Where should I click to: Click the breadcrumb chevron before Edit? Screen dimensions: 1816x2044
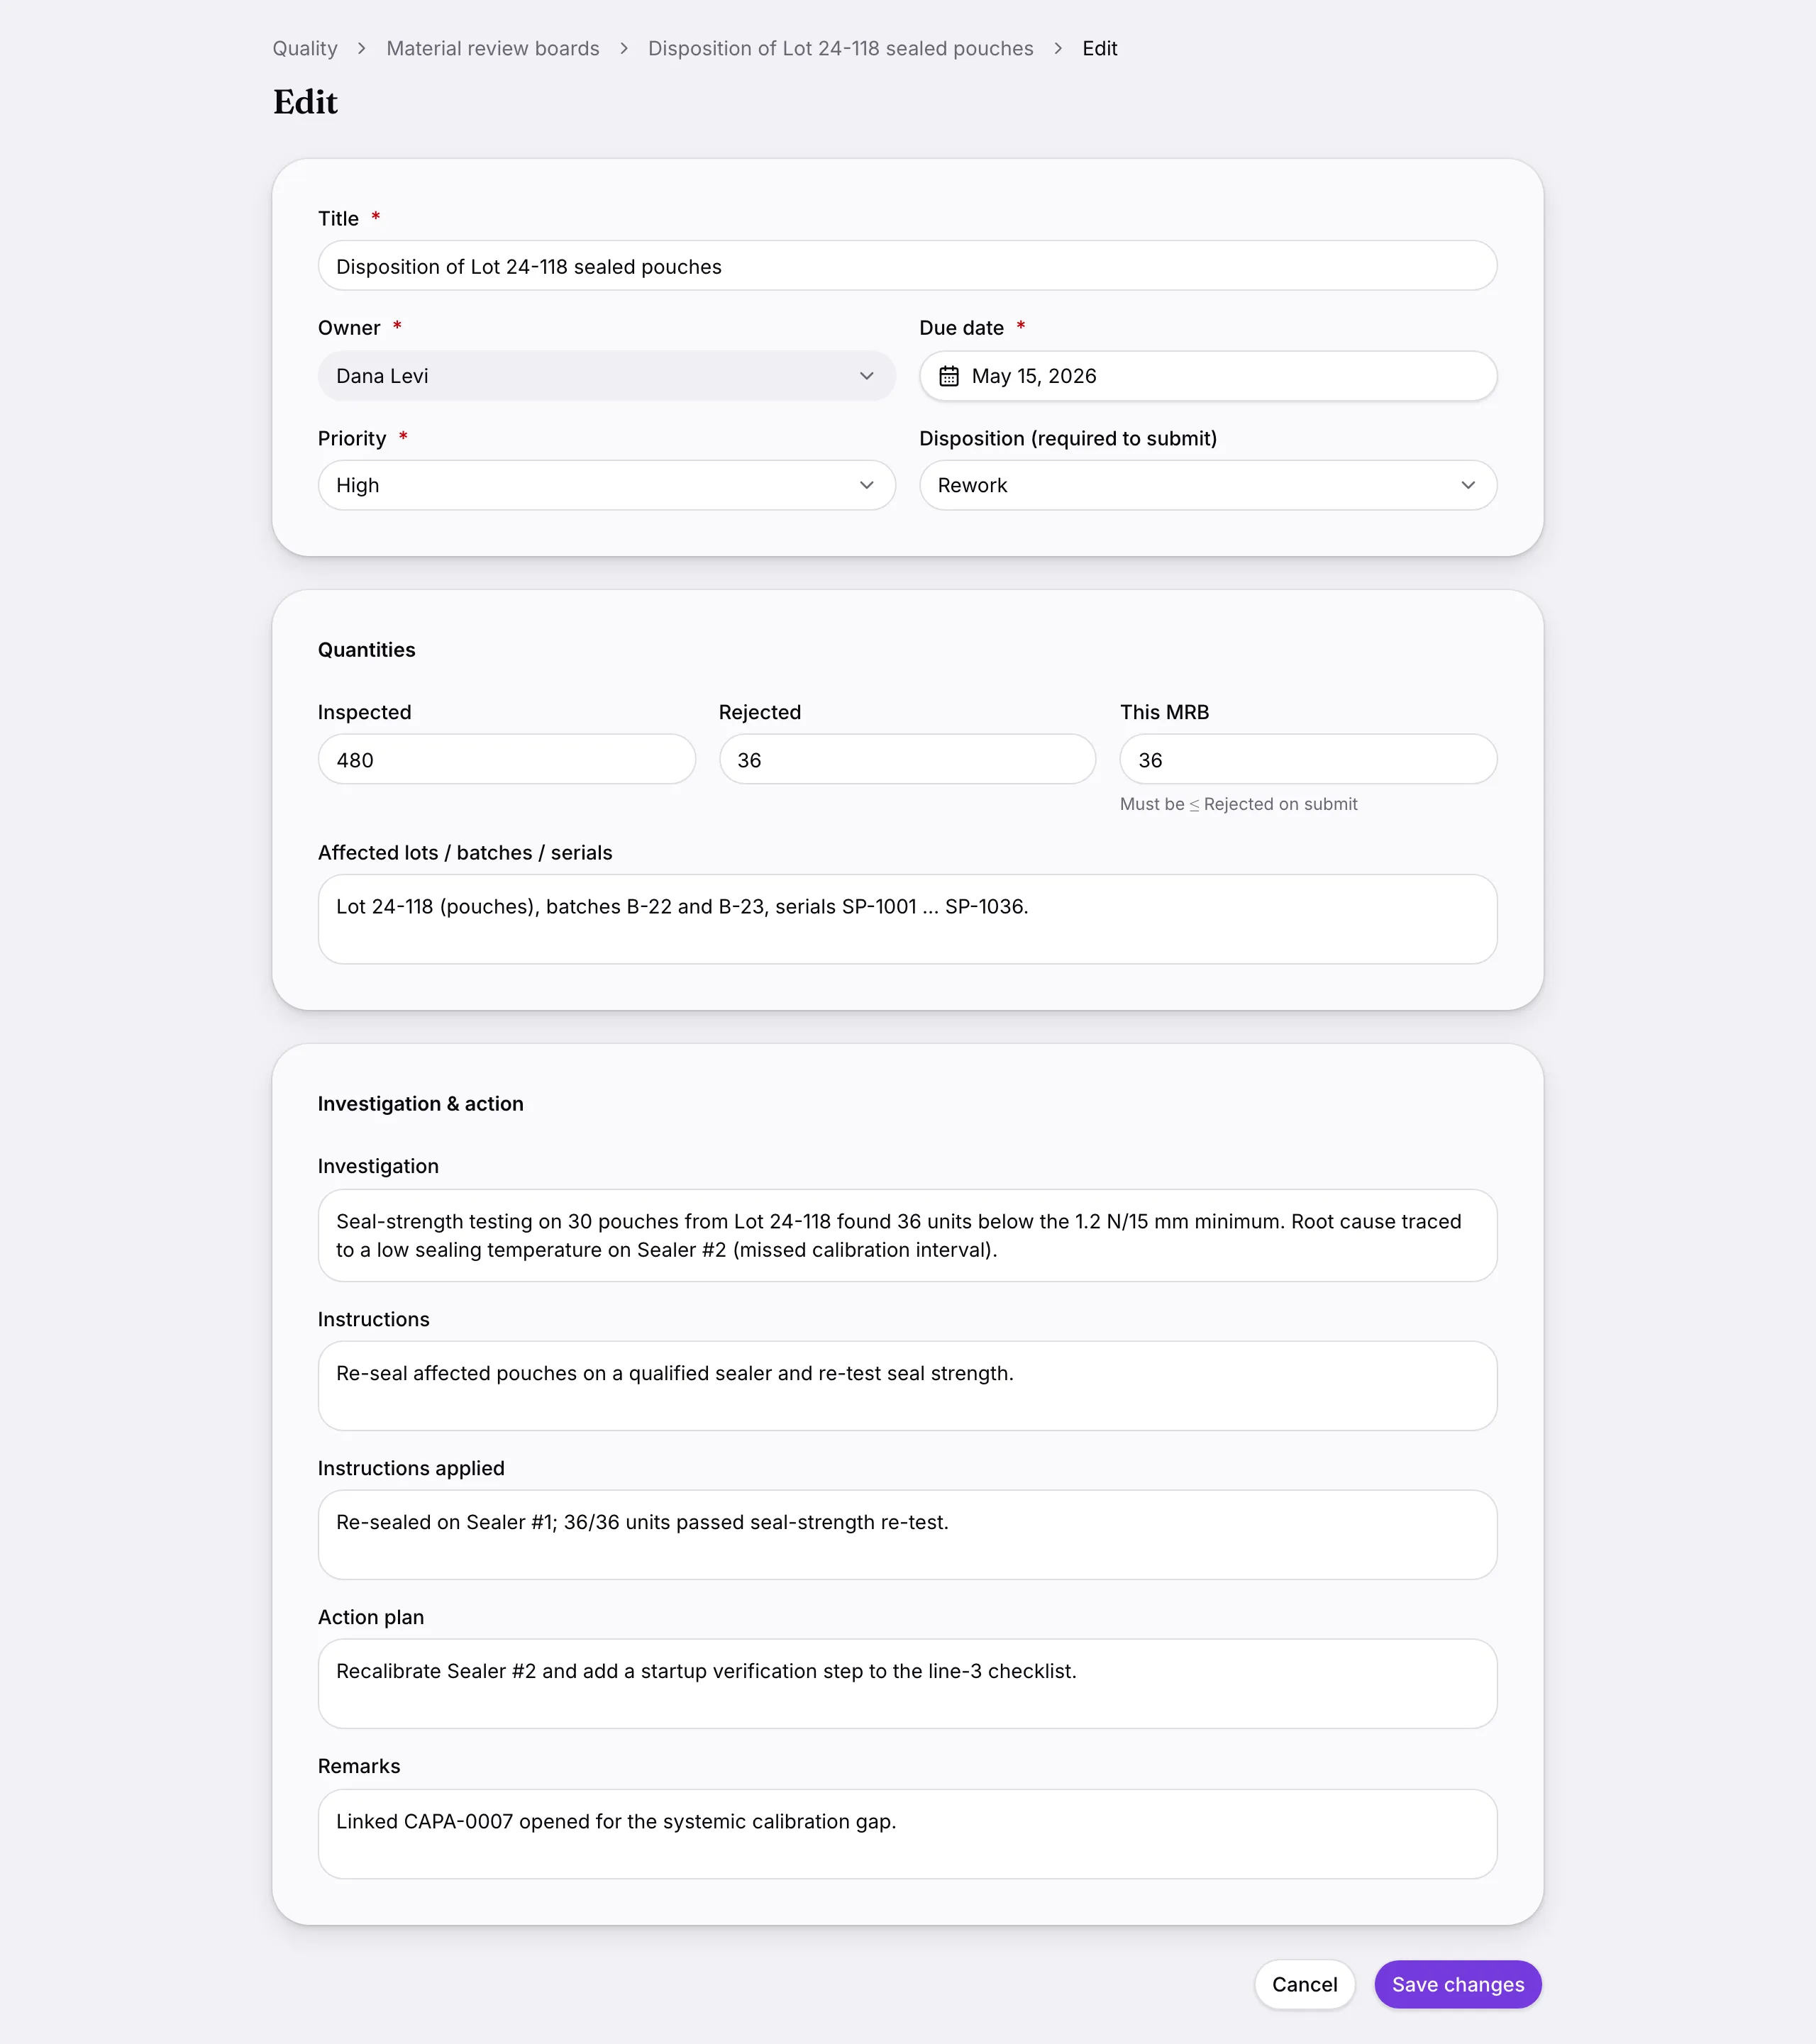click(x=1058, y=48)
